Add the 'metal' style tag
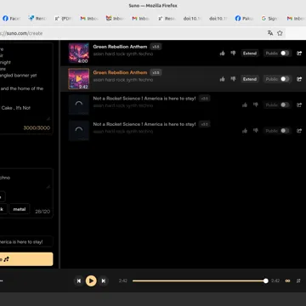Image resolution: width=306 pixels, height=306 pixels. pos(20,209)
